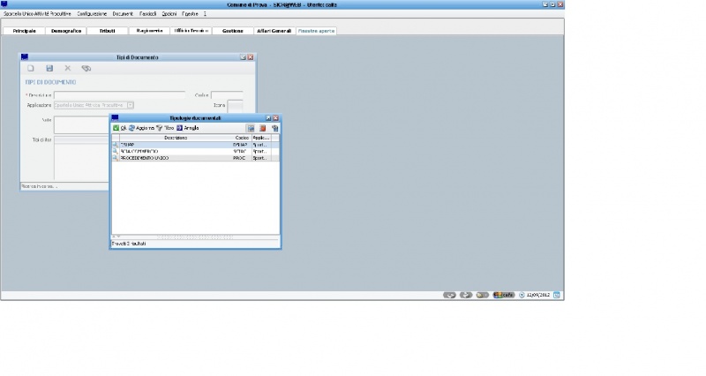Viewport: 706px width, 376px height.
Task: Click the horizontal scrollbar in Tipologie documentali
Action: [x=195, y=237]
